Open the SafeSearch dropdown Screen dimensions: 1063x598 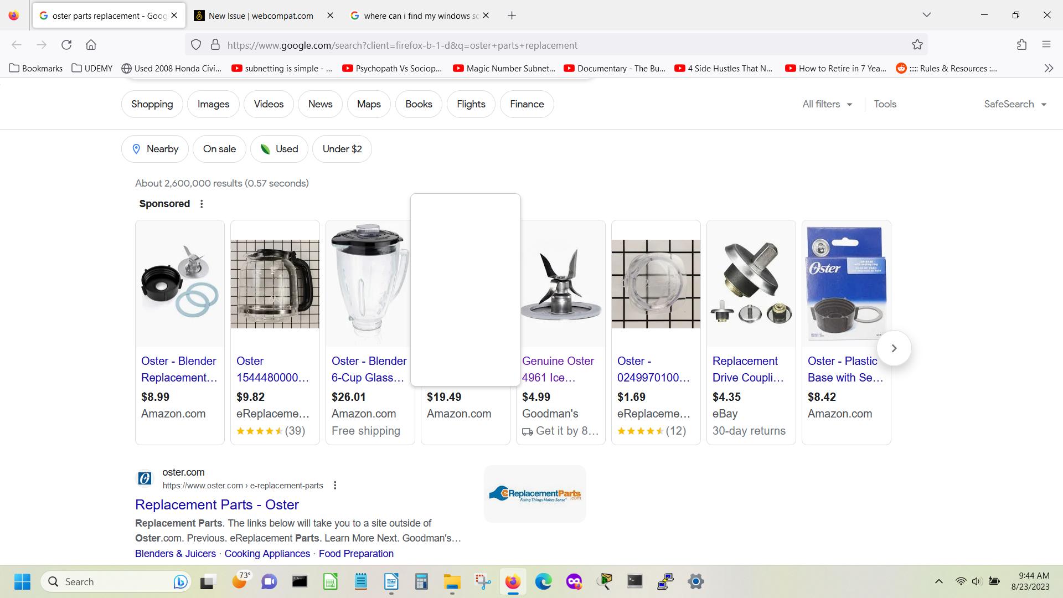[1015, 104]
